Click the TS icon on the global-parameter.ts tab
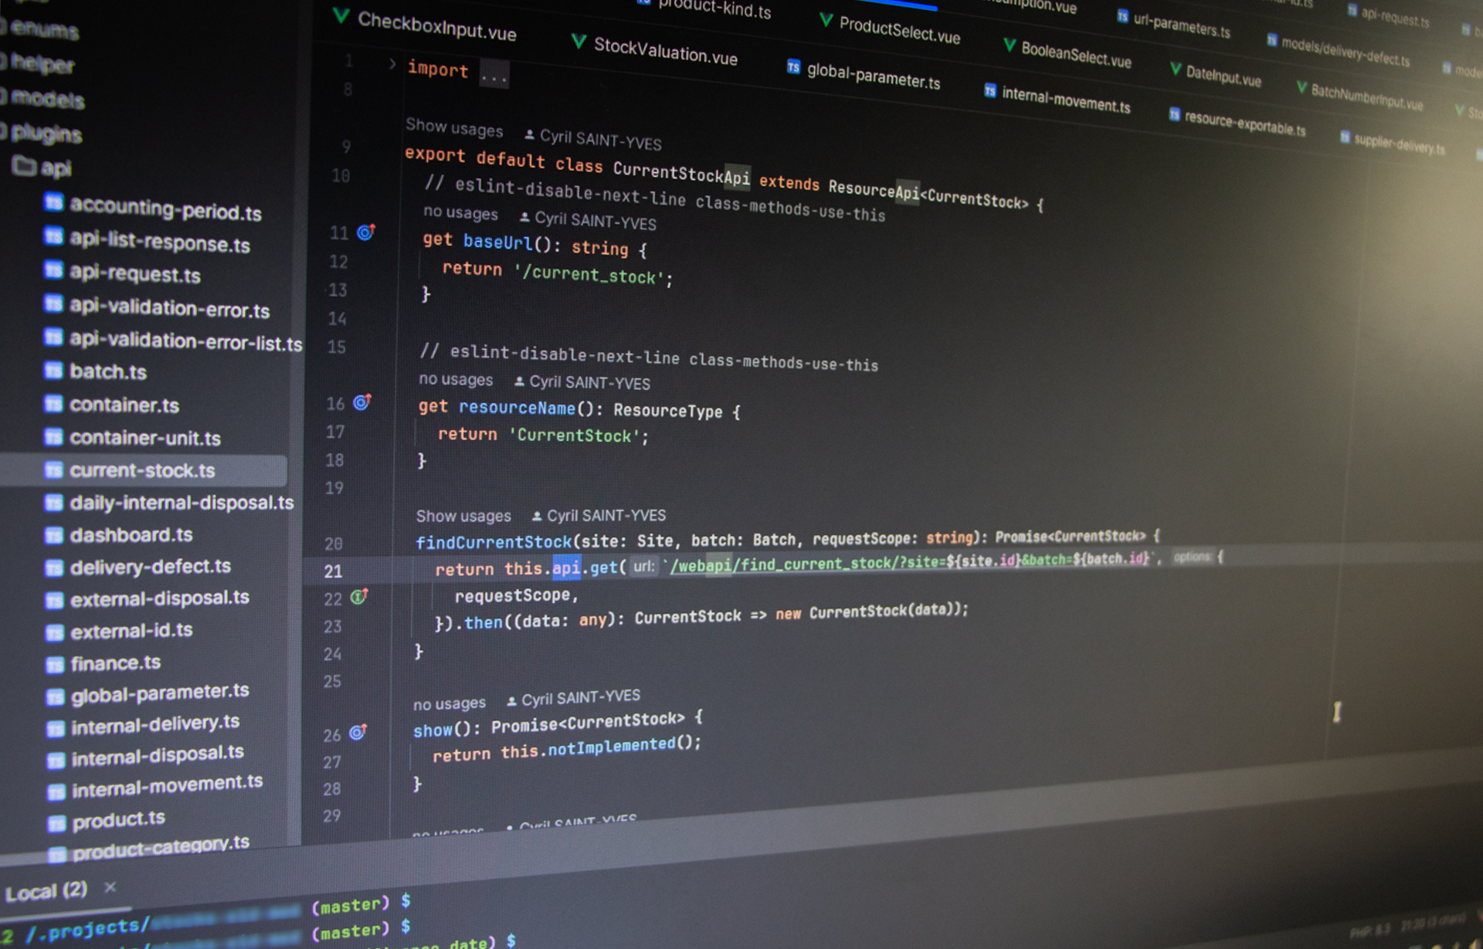The height and width of the screenshot is (949, 1483). [793, 68]
